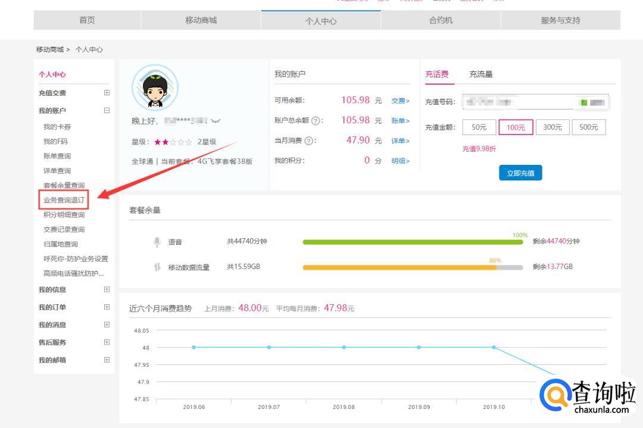Open the 移动商城 navigation tab

coord(201,20)
